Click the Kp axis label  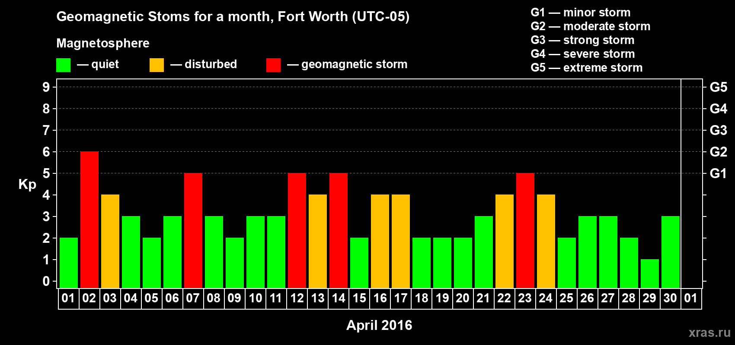click(27, 185)
